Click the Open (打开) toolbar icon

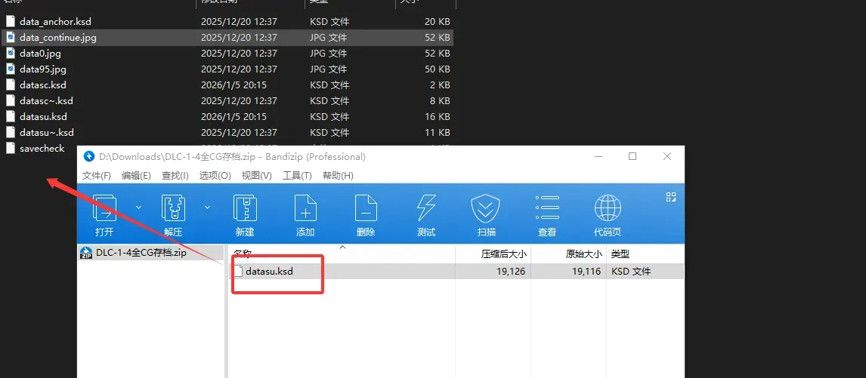pyautogui.click(x=104, y=208)
